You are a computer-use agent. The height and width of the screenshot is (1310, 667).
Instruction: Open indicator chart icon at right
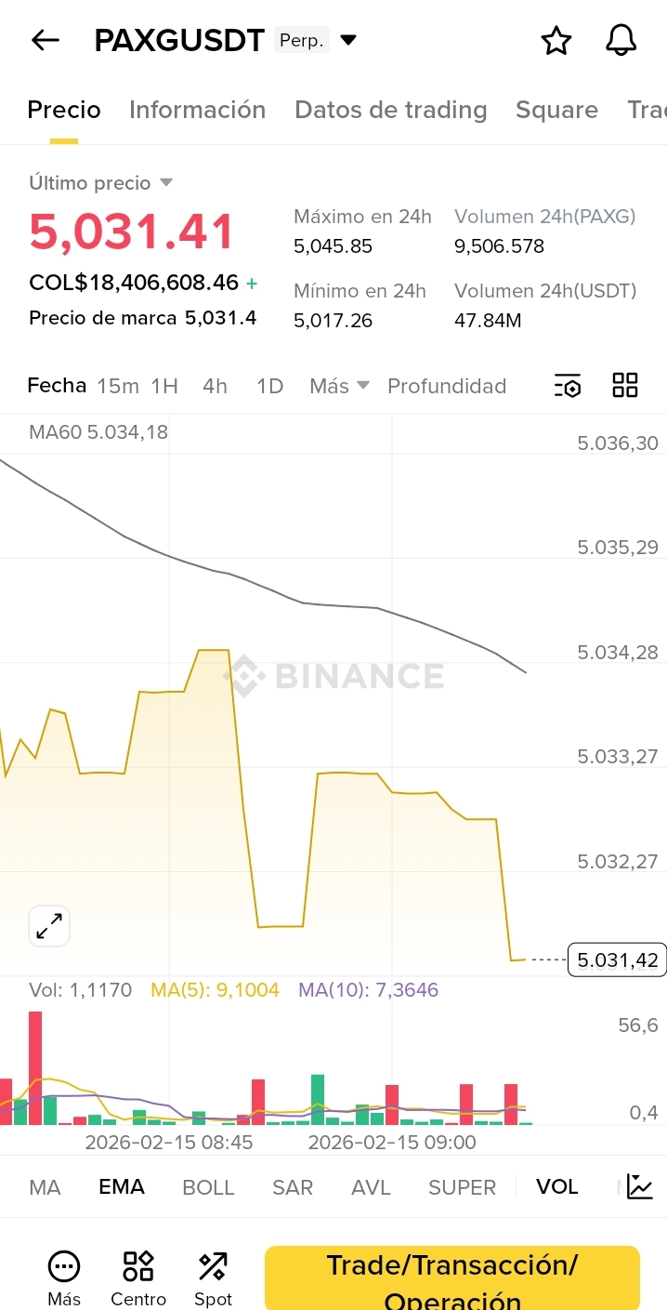coord(640,1186)
